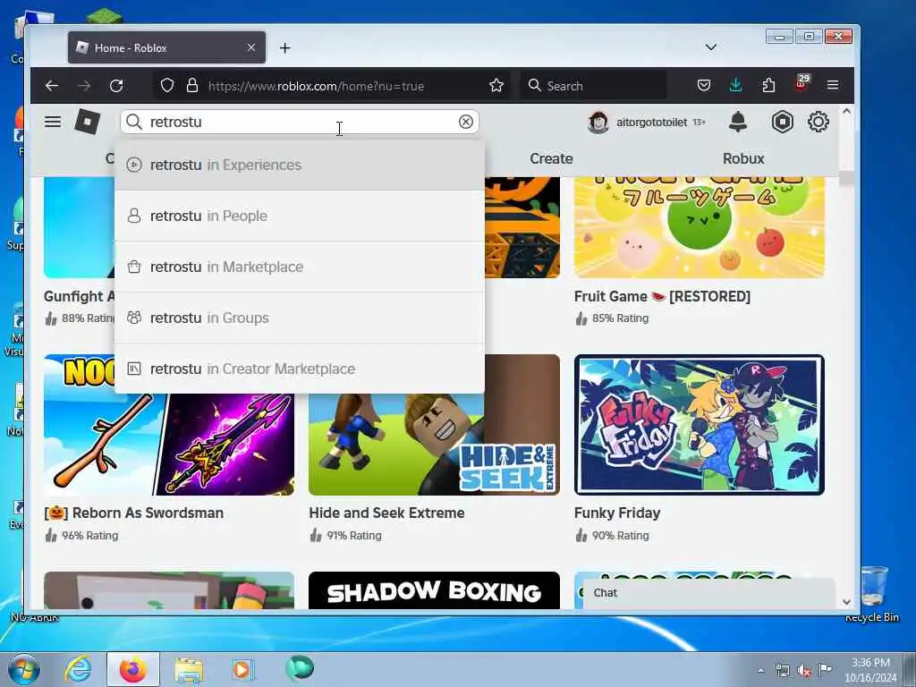
Task: Search retrostu in Experiences
Action: coord(299,165)
